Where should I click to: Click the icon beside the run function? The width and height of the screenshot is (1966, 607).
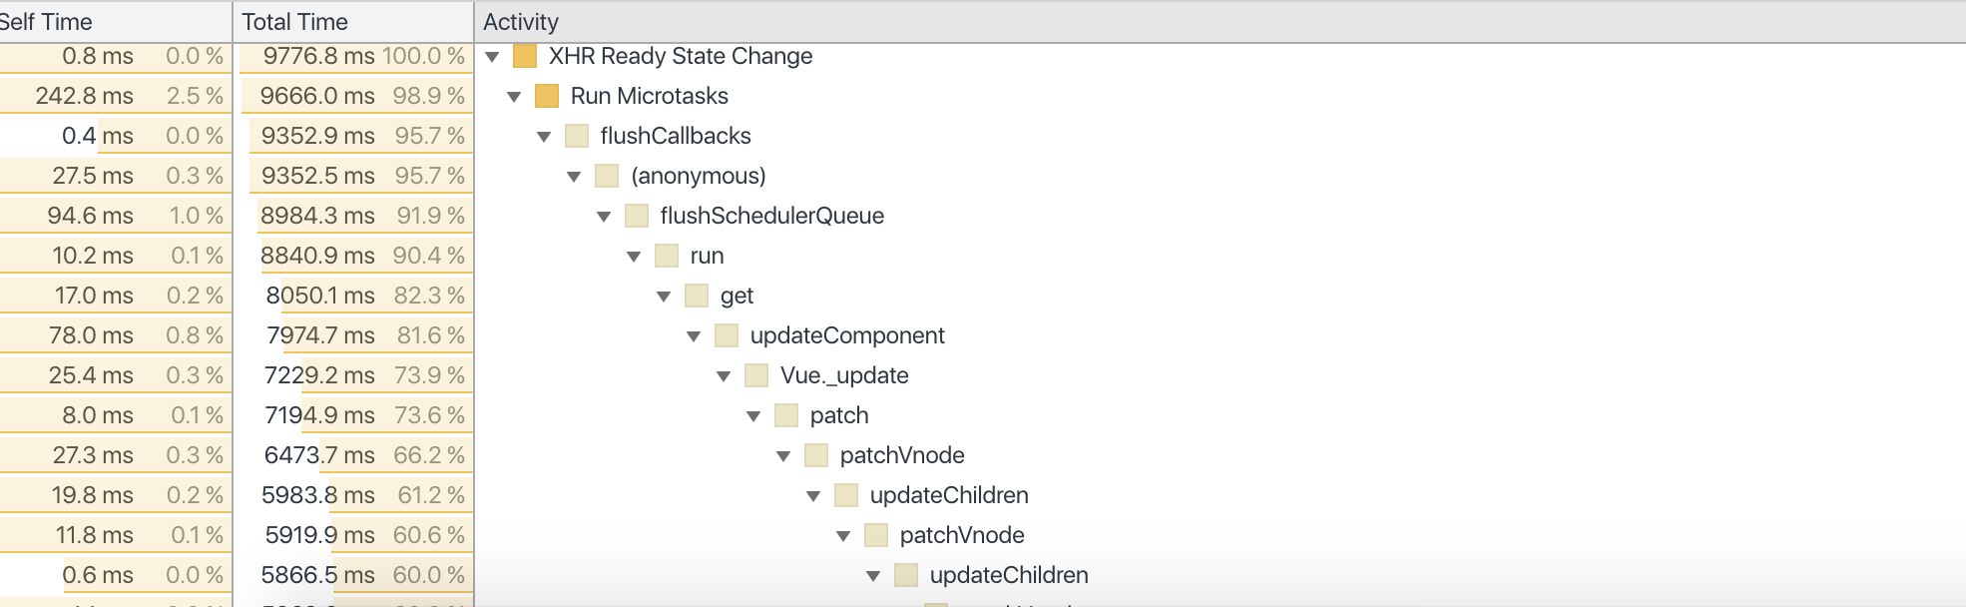click(667, 256)
